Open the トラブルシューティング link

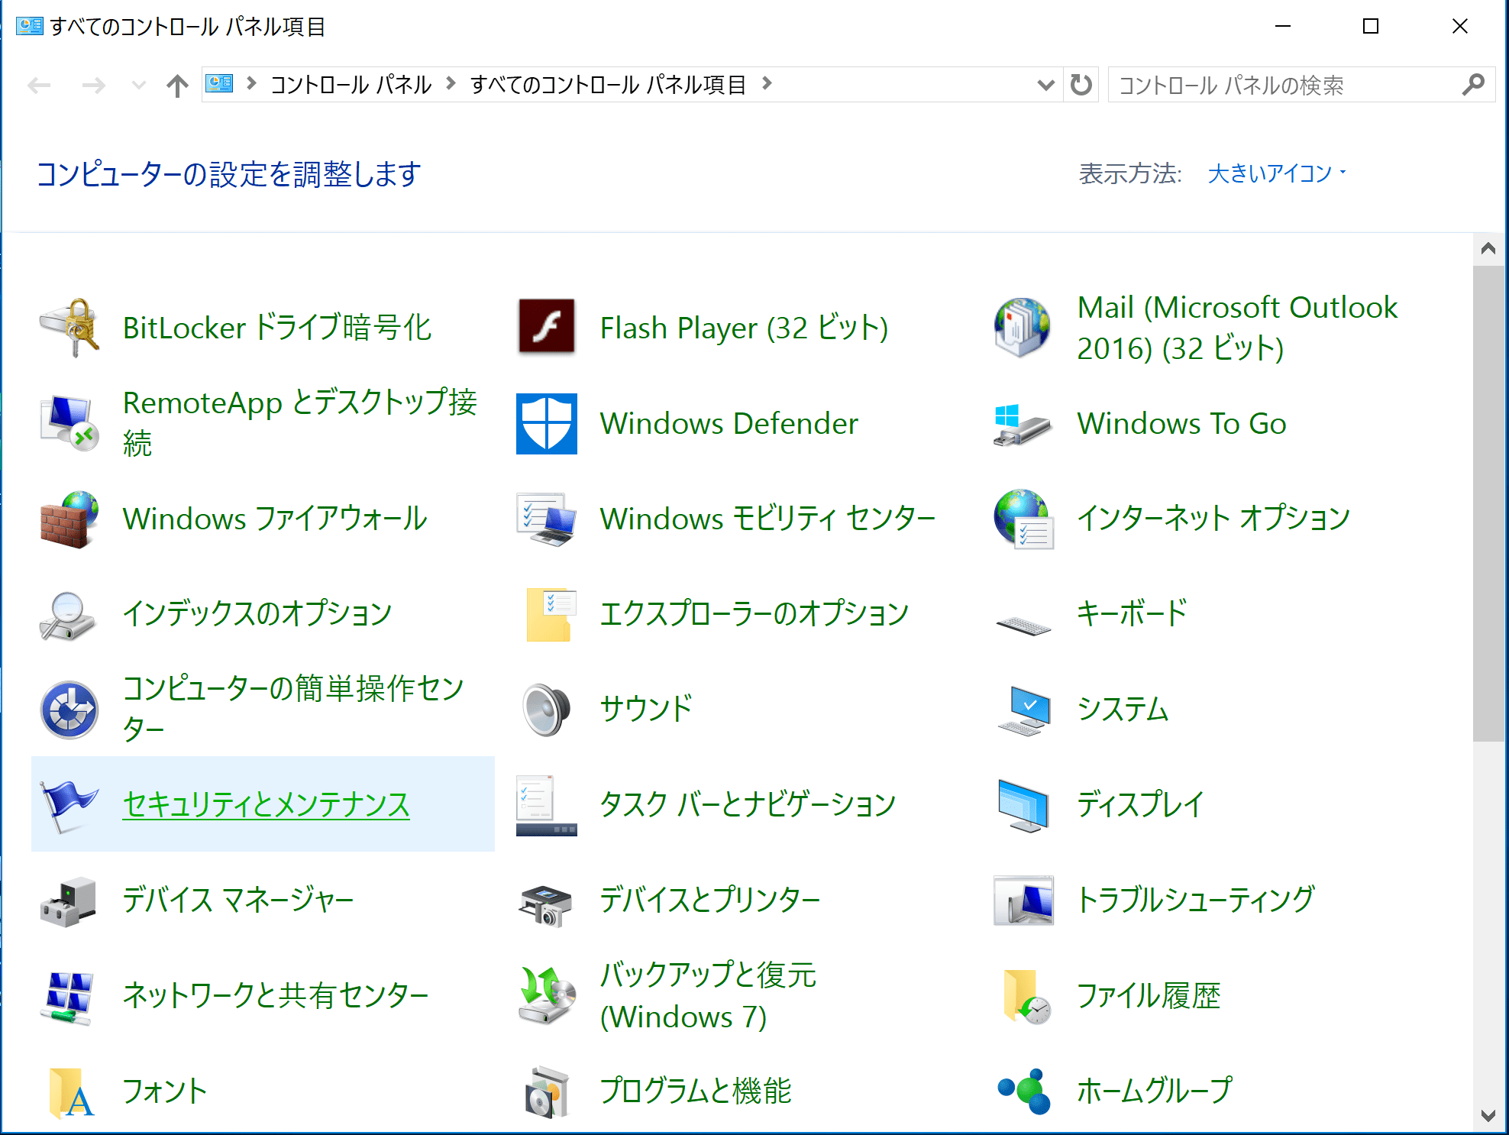(x=1195, y=900)
